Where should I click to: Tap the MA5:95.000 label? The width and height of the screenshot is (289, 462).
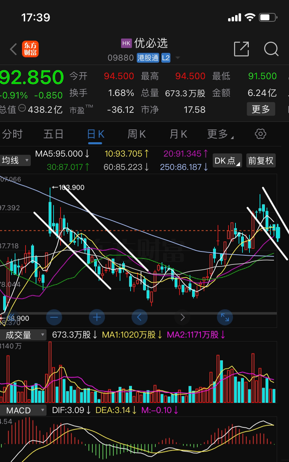tap(63, 153)
